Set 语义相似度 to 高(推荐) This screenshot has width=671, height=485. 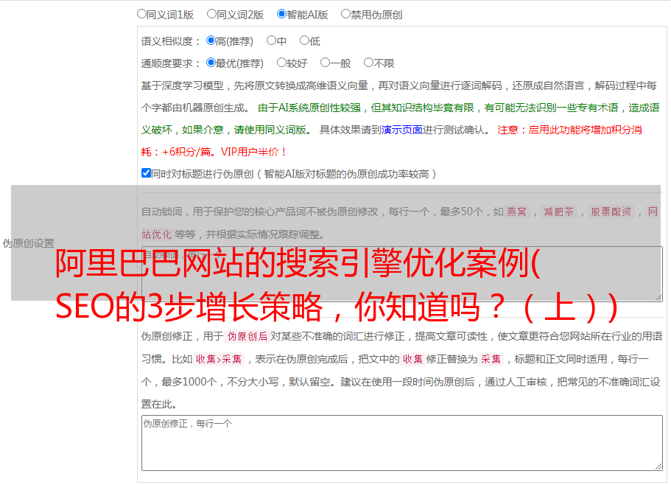pos(211,41)
